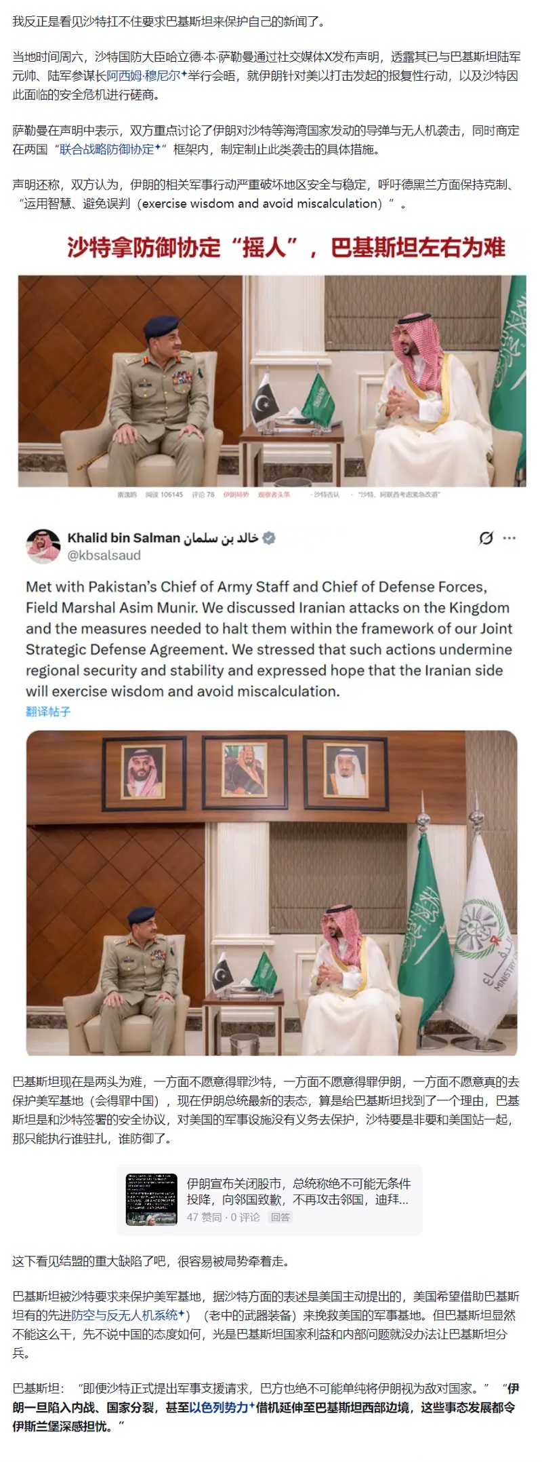The height and width of the screenshot is (1462, 542).
Task: Click the sparkle icon after 联合战略防御协定
Action: click(x=157, y=148)
